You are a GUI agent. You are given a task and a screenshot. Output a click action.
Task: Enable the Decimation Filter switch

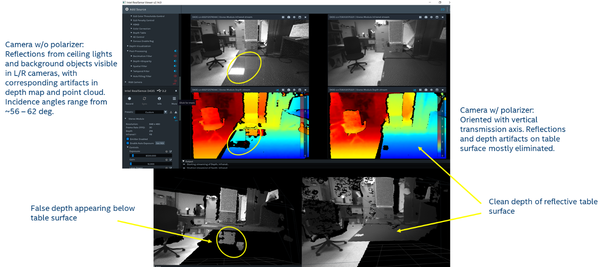pos(175,56)
